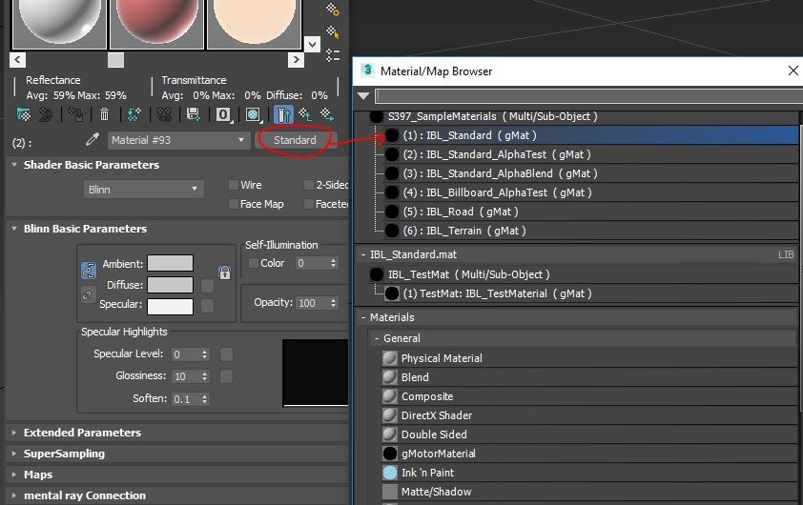
Task: Click the sample slots down arrow
Action: (x=312, y=44)
